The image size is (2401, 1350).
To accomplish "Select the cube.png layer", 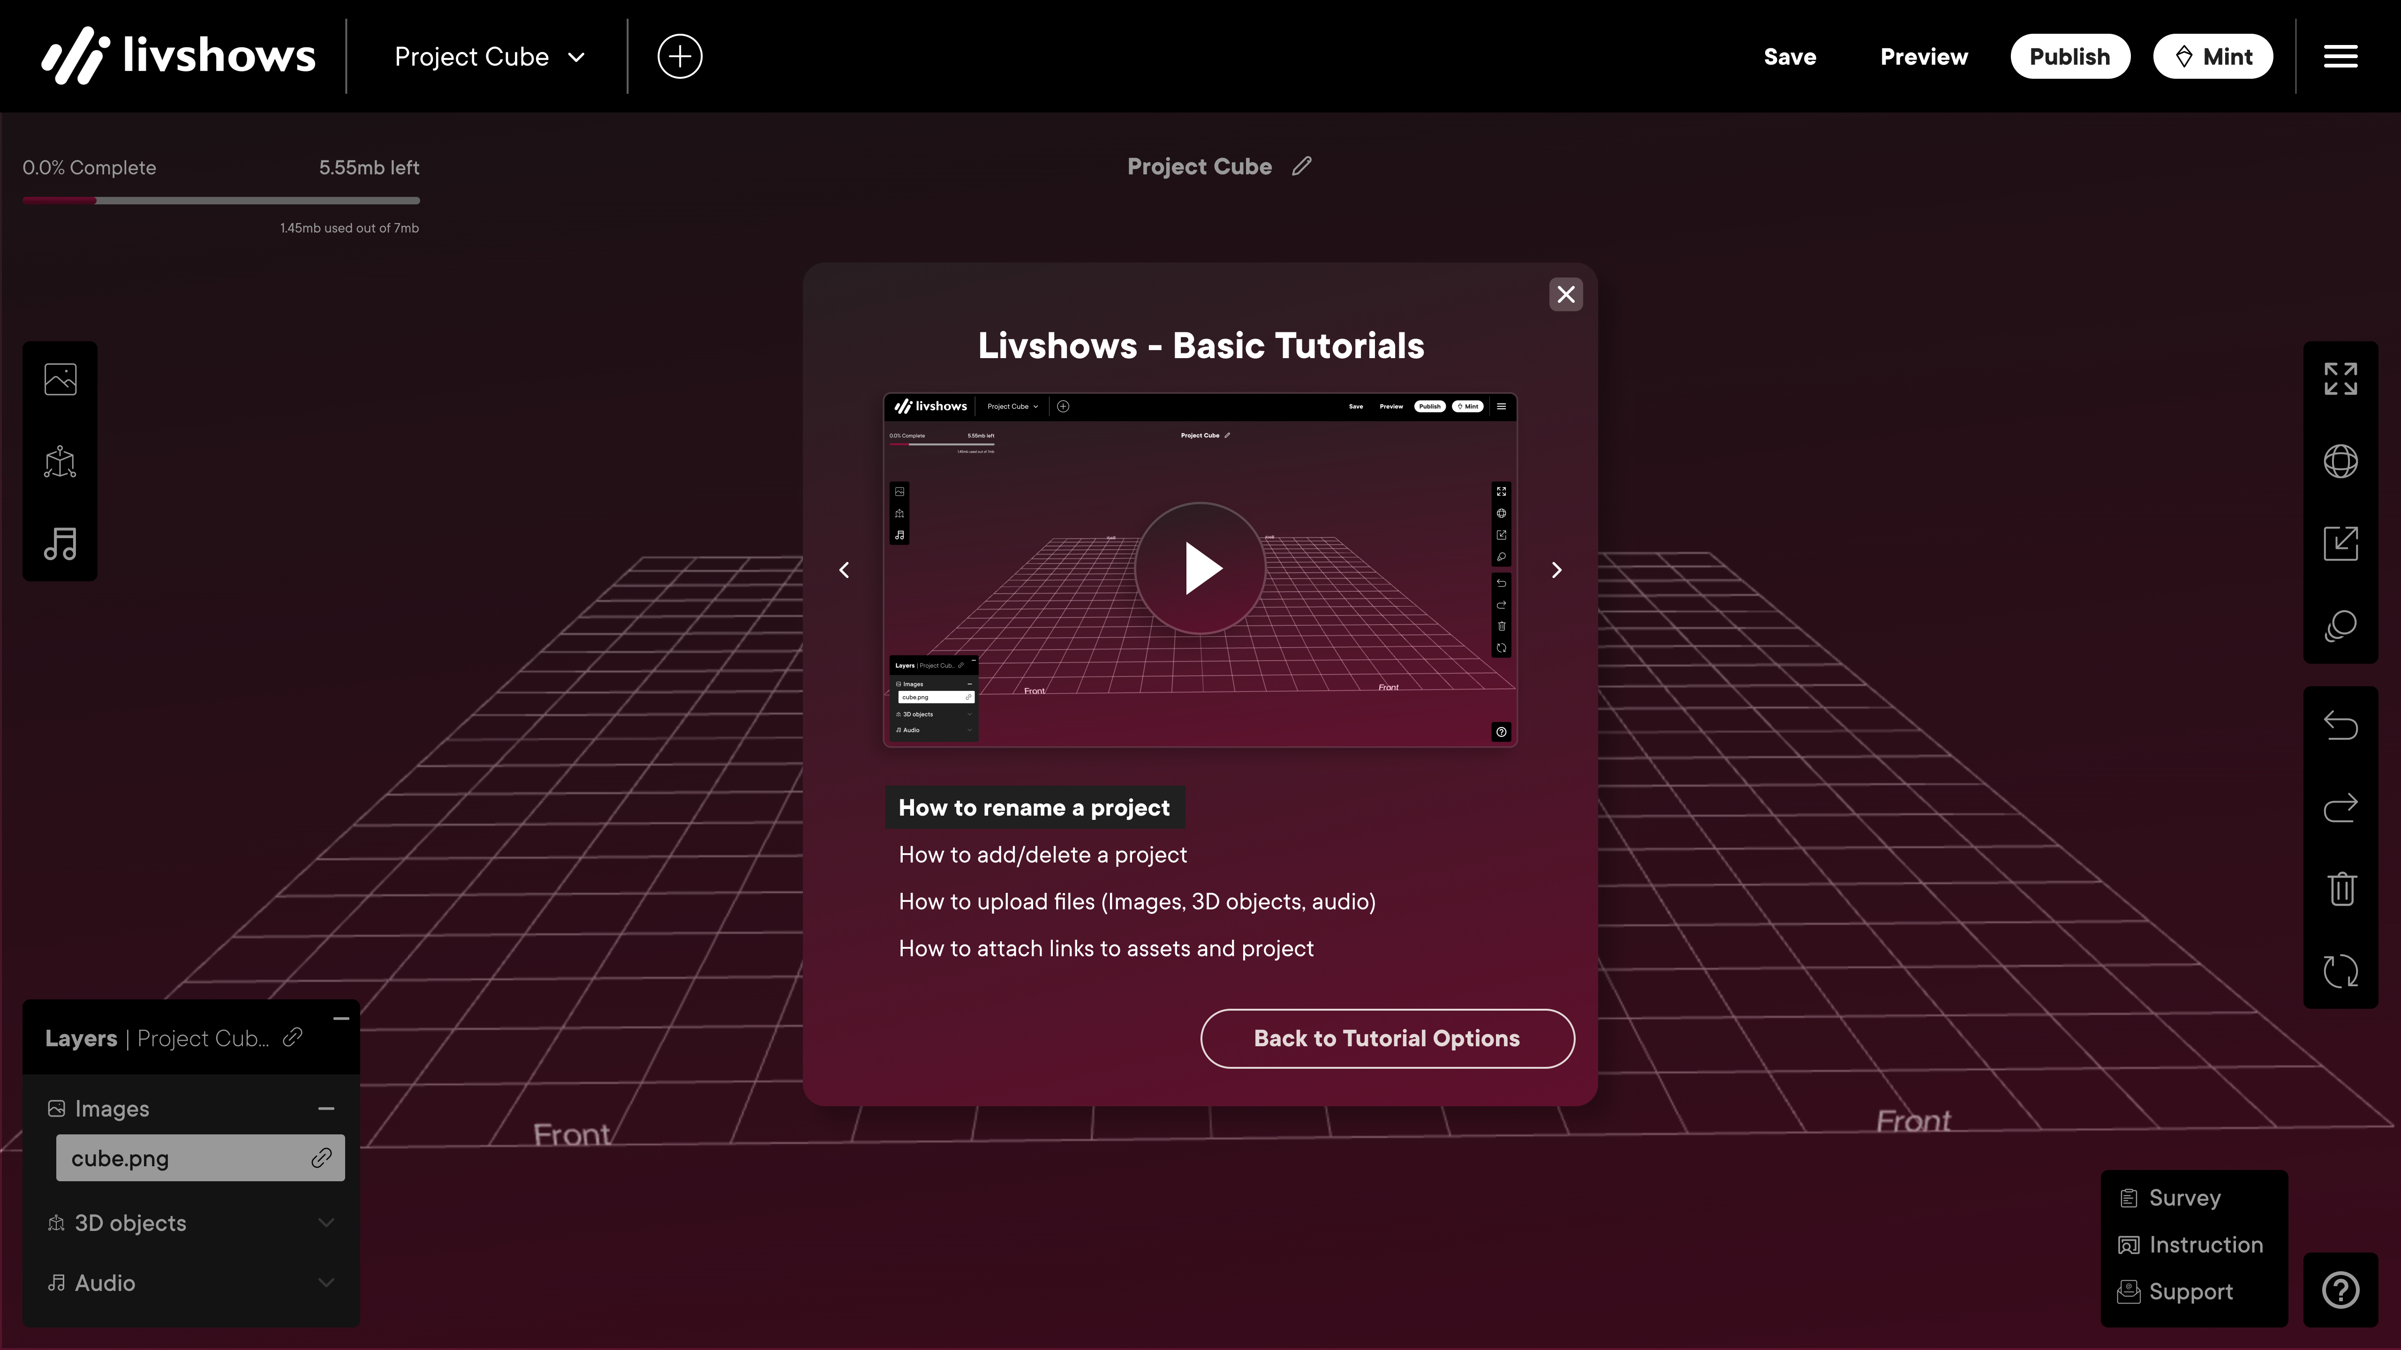I will click(x=200, y=1158).
